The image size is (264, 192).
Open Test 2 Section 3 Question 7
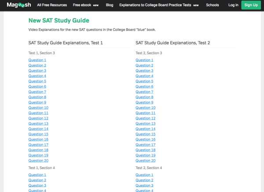144,92
